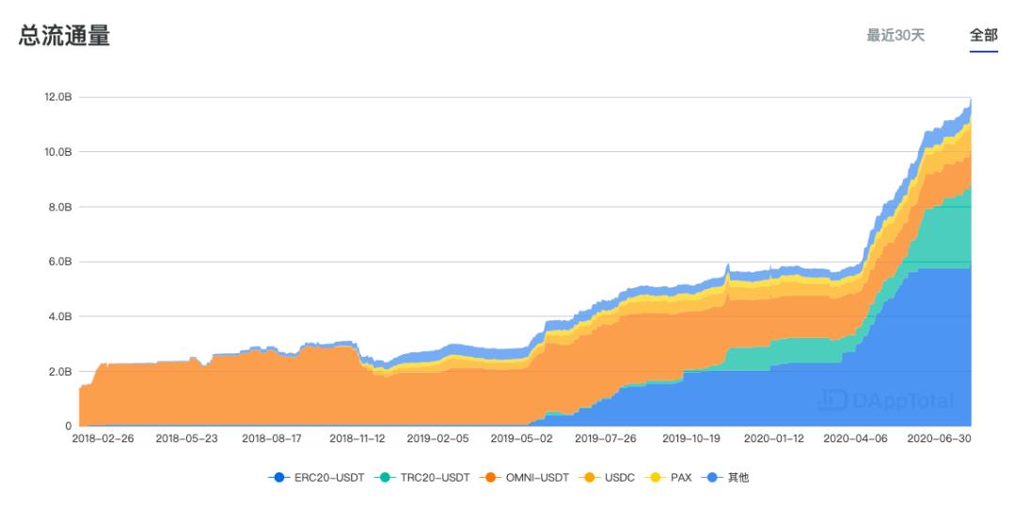The image size is (1016, 508).
Task: Select the 全部 tab
Action: 983,36
